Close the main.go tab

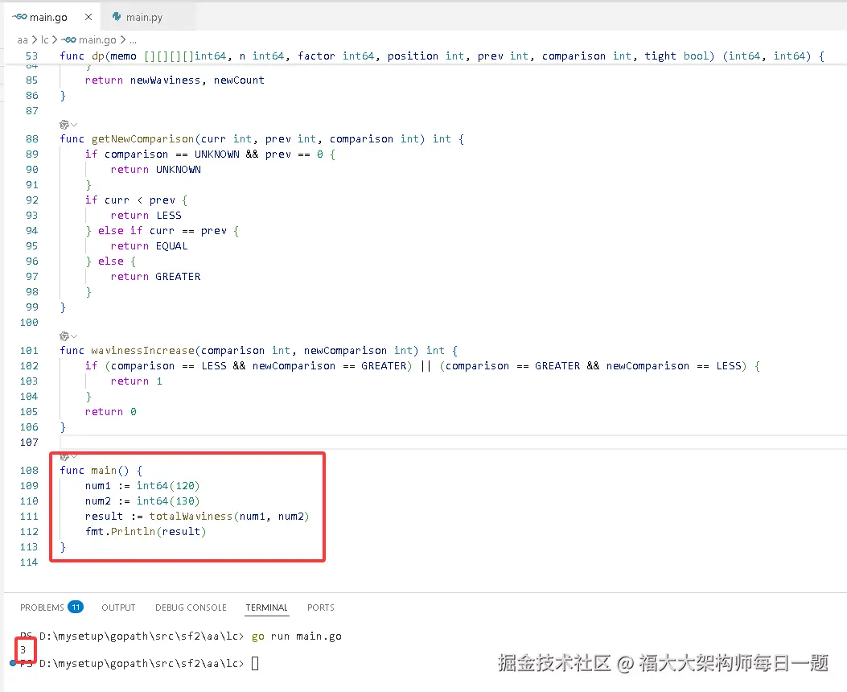click(x=88, y=17)
